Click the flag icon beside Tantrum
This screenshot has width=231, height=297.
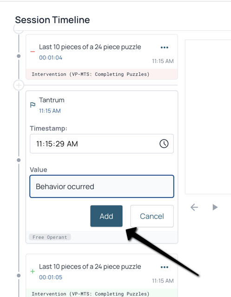point(33,105)
